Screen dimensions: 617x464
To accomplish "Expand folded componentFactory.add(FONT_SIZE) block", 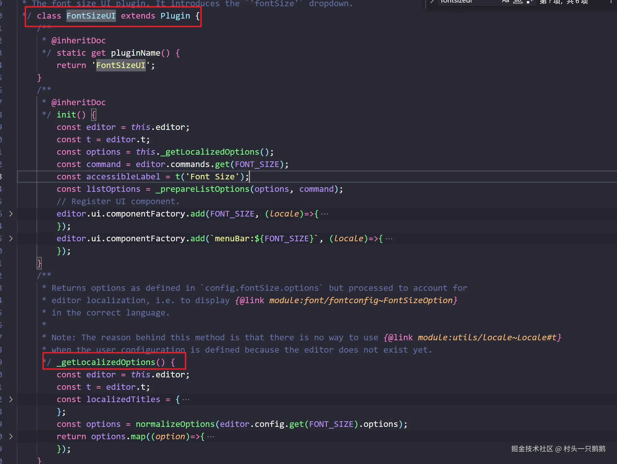I will coord(11,214).
